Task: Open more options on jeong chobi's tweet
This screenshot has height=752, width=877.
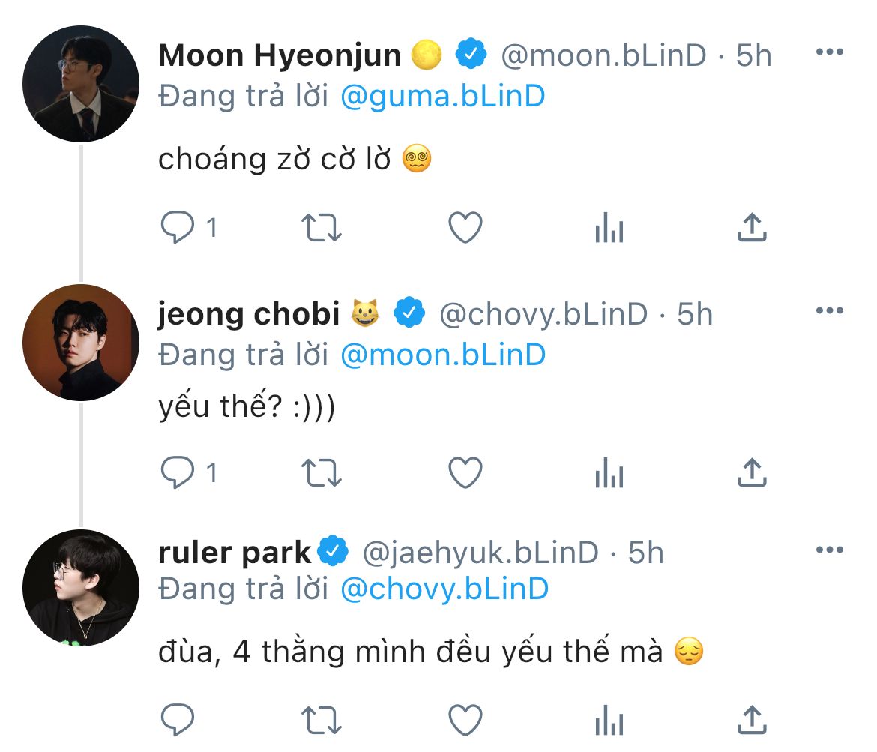Action: tap(829, 311)
